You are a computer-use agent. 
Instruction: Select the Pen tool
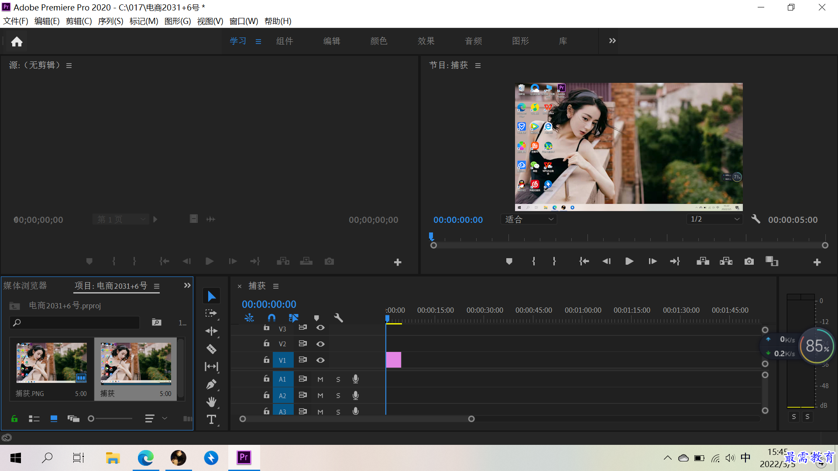coord(211,384)
